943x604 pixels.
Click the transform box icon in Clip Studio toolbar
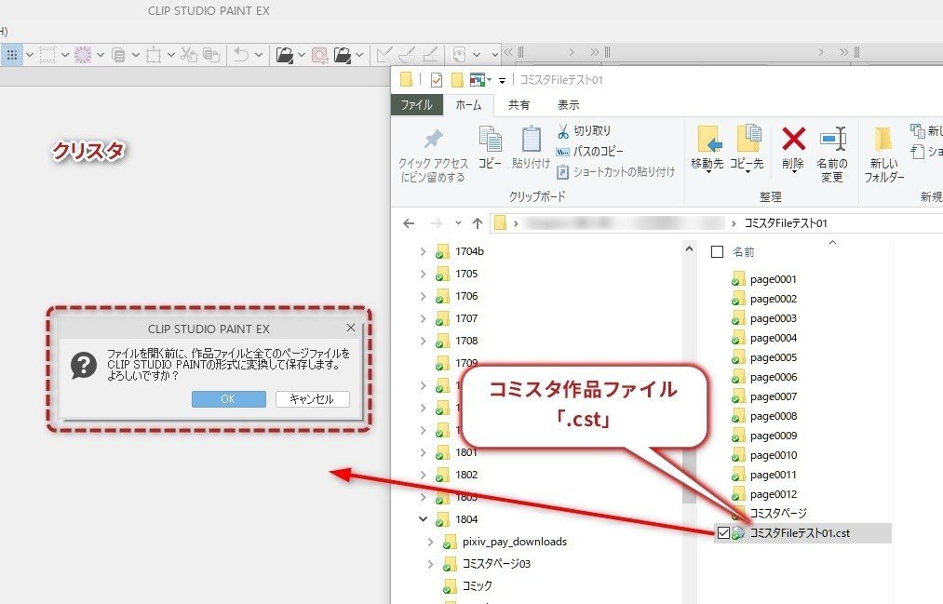point(154,55)
